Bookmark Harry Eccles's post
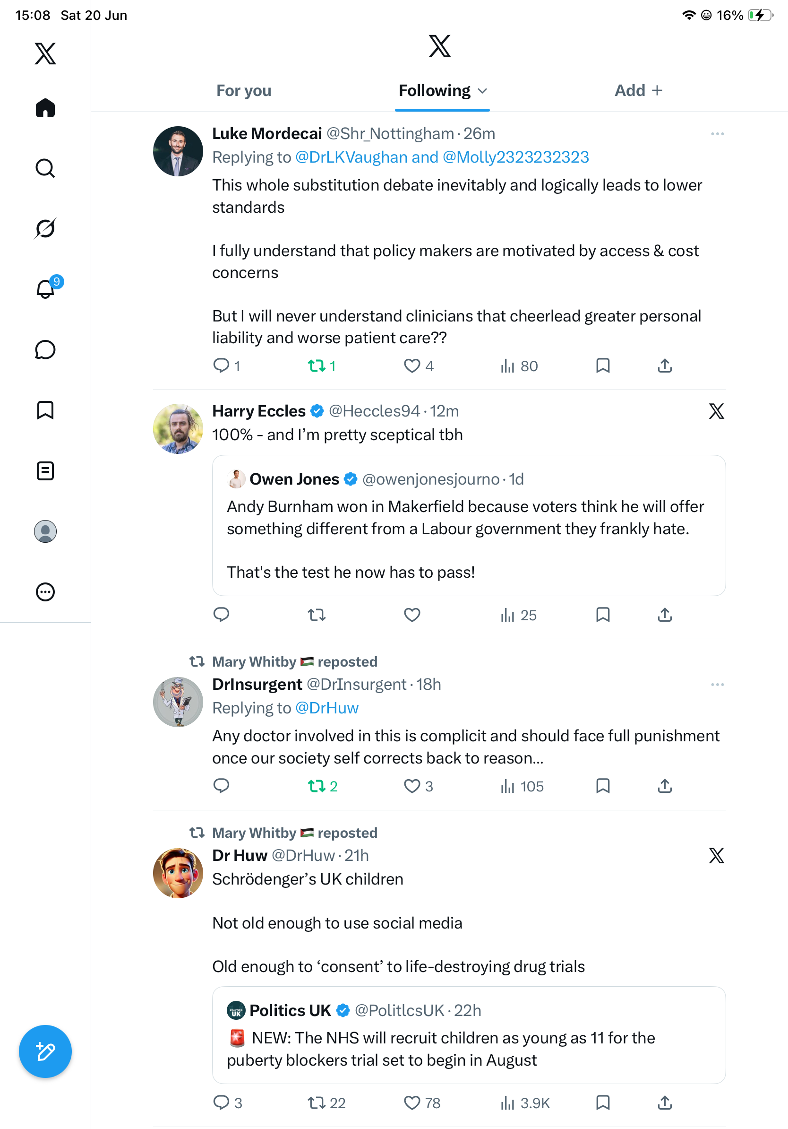This screenshot has height=1129, width=788. pos(603,615)
